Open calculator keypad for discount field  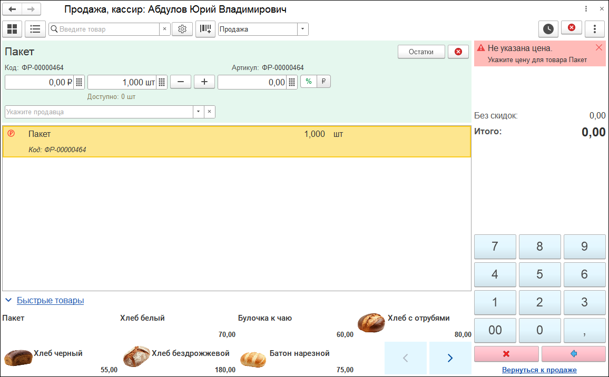click(x=292, y=82)
